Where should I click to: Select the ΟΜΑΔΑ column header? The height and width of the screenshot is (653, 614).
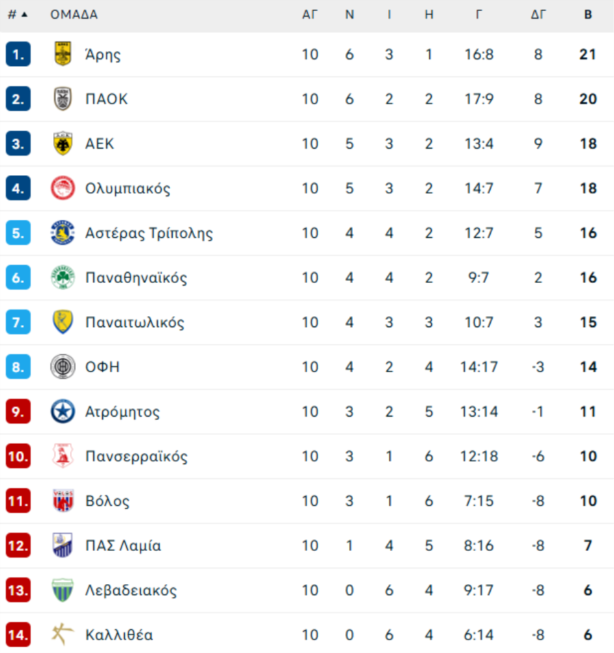pos(74,14)
